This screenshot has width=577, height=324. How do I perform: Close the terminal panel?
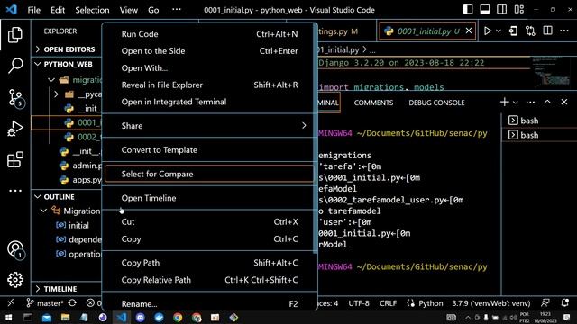[564, 102]
